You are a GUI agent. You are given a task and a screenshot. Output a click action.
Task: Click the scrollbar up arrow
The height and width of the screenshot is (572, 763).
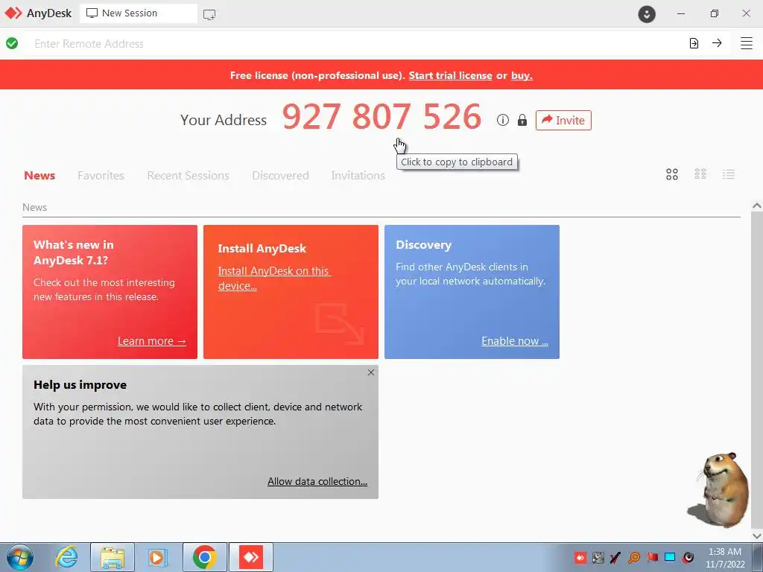(x=757, y=206)
